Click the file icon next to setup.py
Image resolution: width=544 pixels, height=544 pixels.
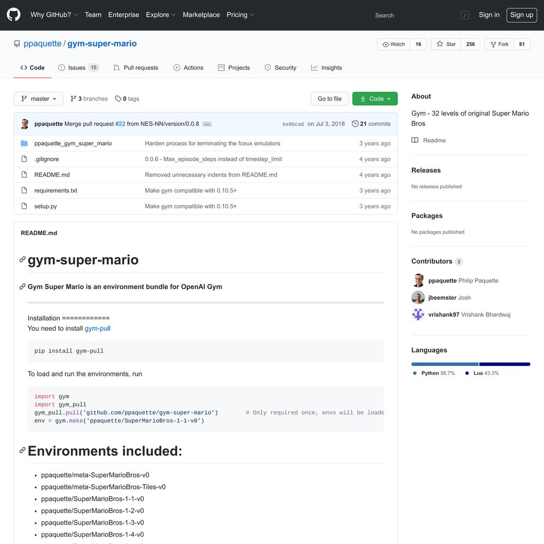24,206
